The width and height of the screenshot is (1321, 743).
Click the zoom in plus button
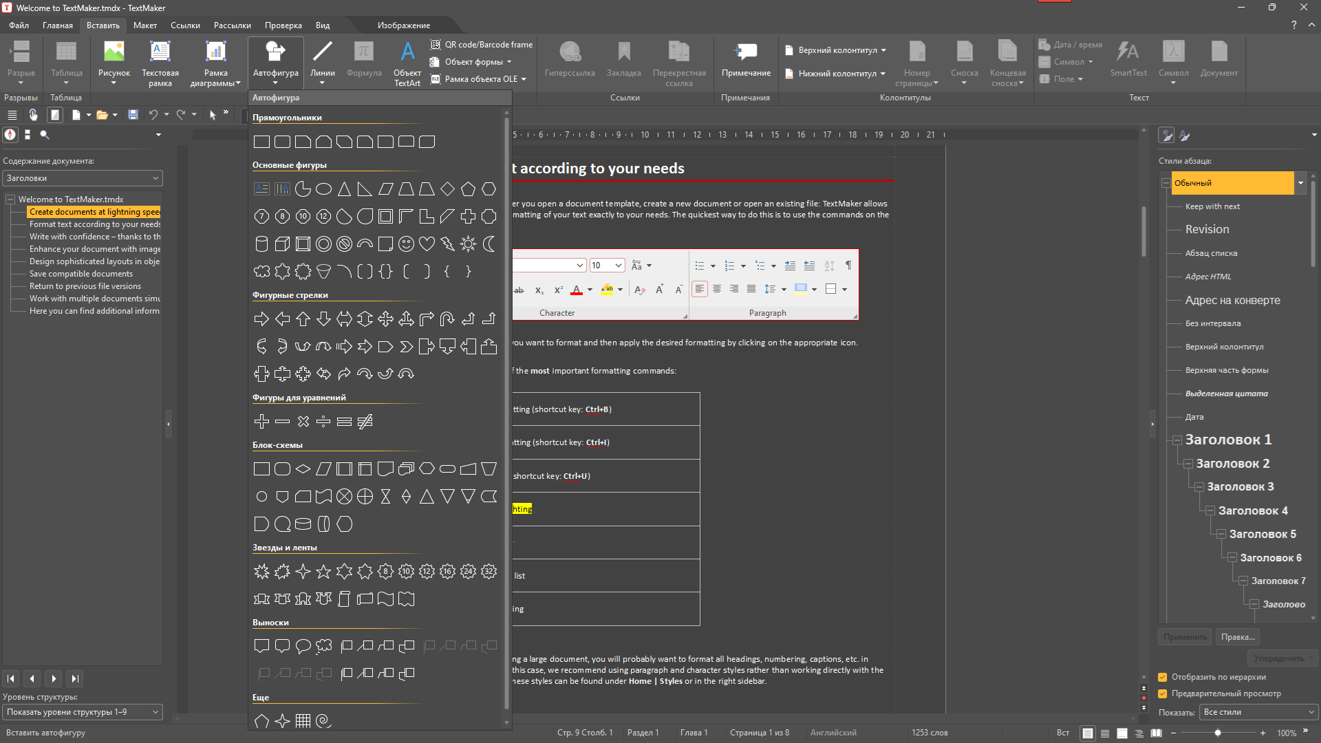(1263, 733)
